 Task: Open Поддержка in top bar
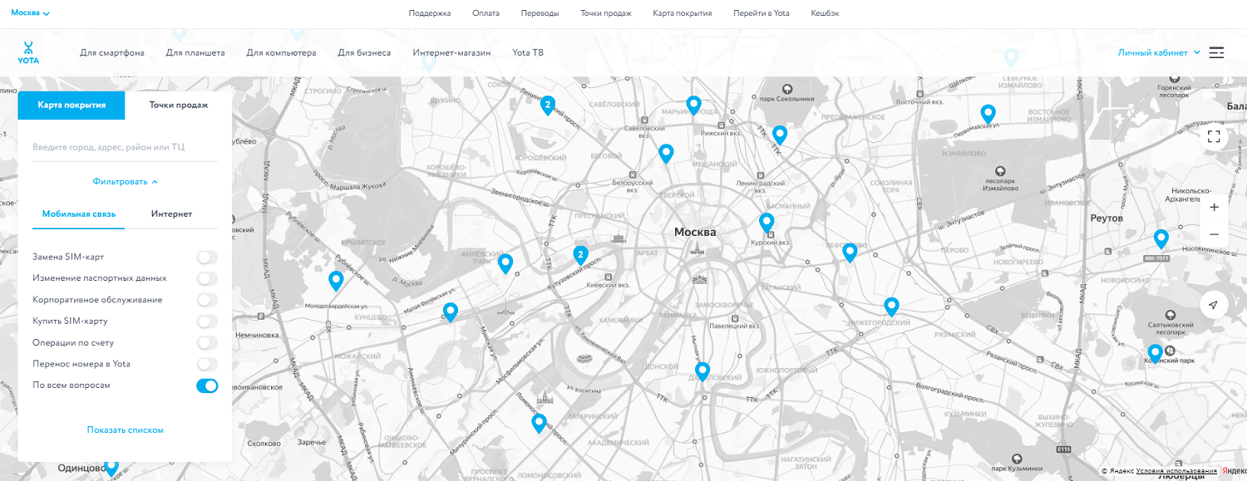(430, 13)
